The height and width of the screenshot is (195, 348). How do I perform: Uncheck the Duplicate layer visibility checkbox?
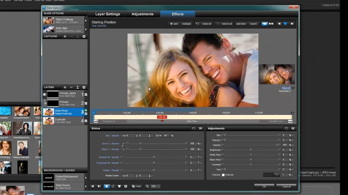[x=86, y=121]
